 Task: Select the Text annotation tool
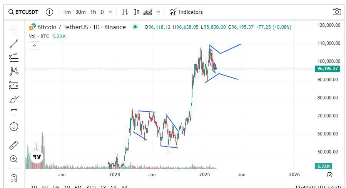[x=14, y=113]
